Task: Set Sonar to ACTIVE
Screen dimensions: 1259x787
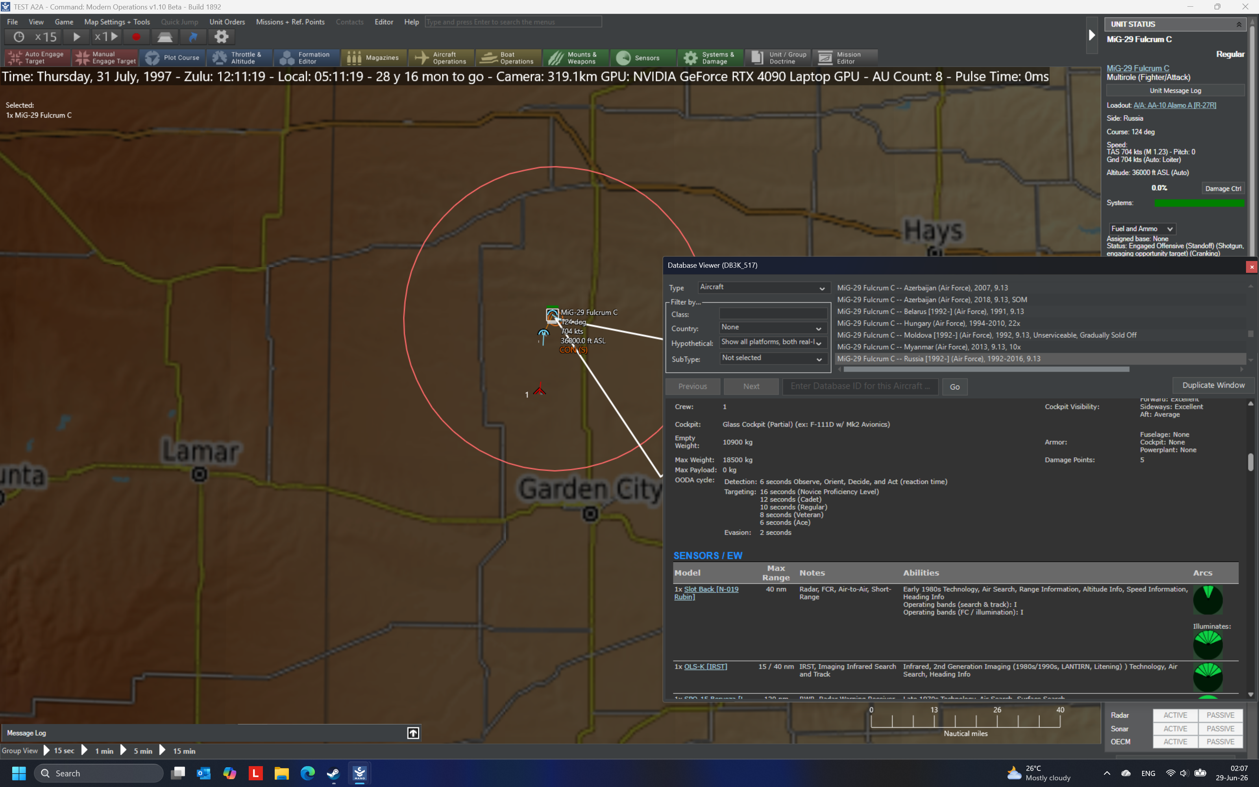Action: (1175, 729)
